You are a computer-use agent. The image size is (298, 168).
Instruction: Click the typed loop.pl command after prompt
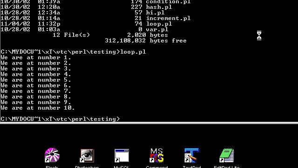click(x=133, y=52)
